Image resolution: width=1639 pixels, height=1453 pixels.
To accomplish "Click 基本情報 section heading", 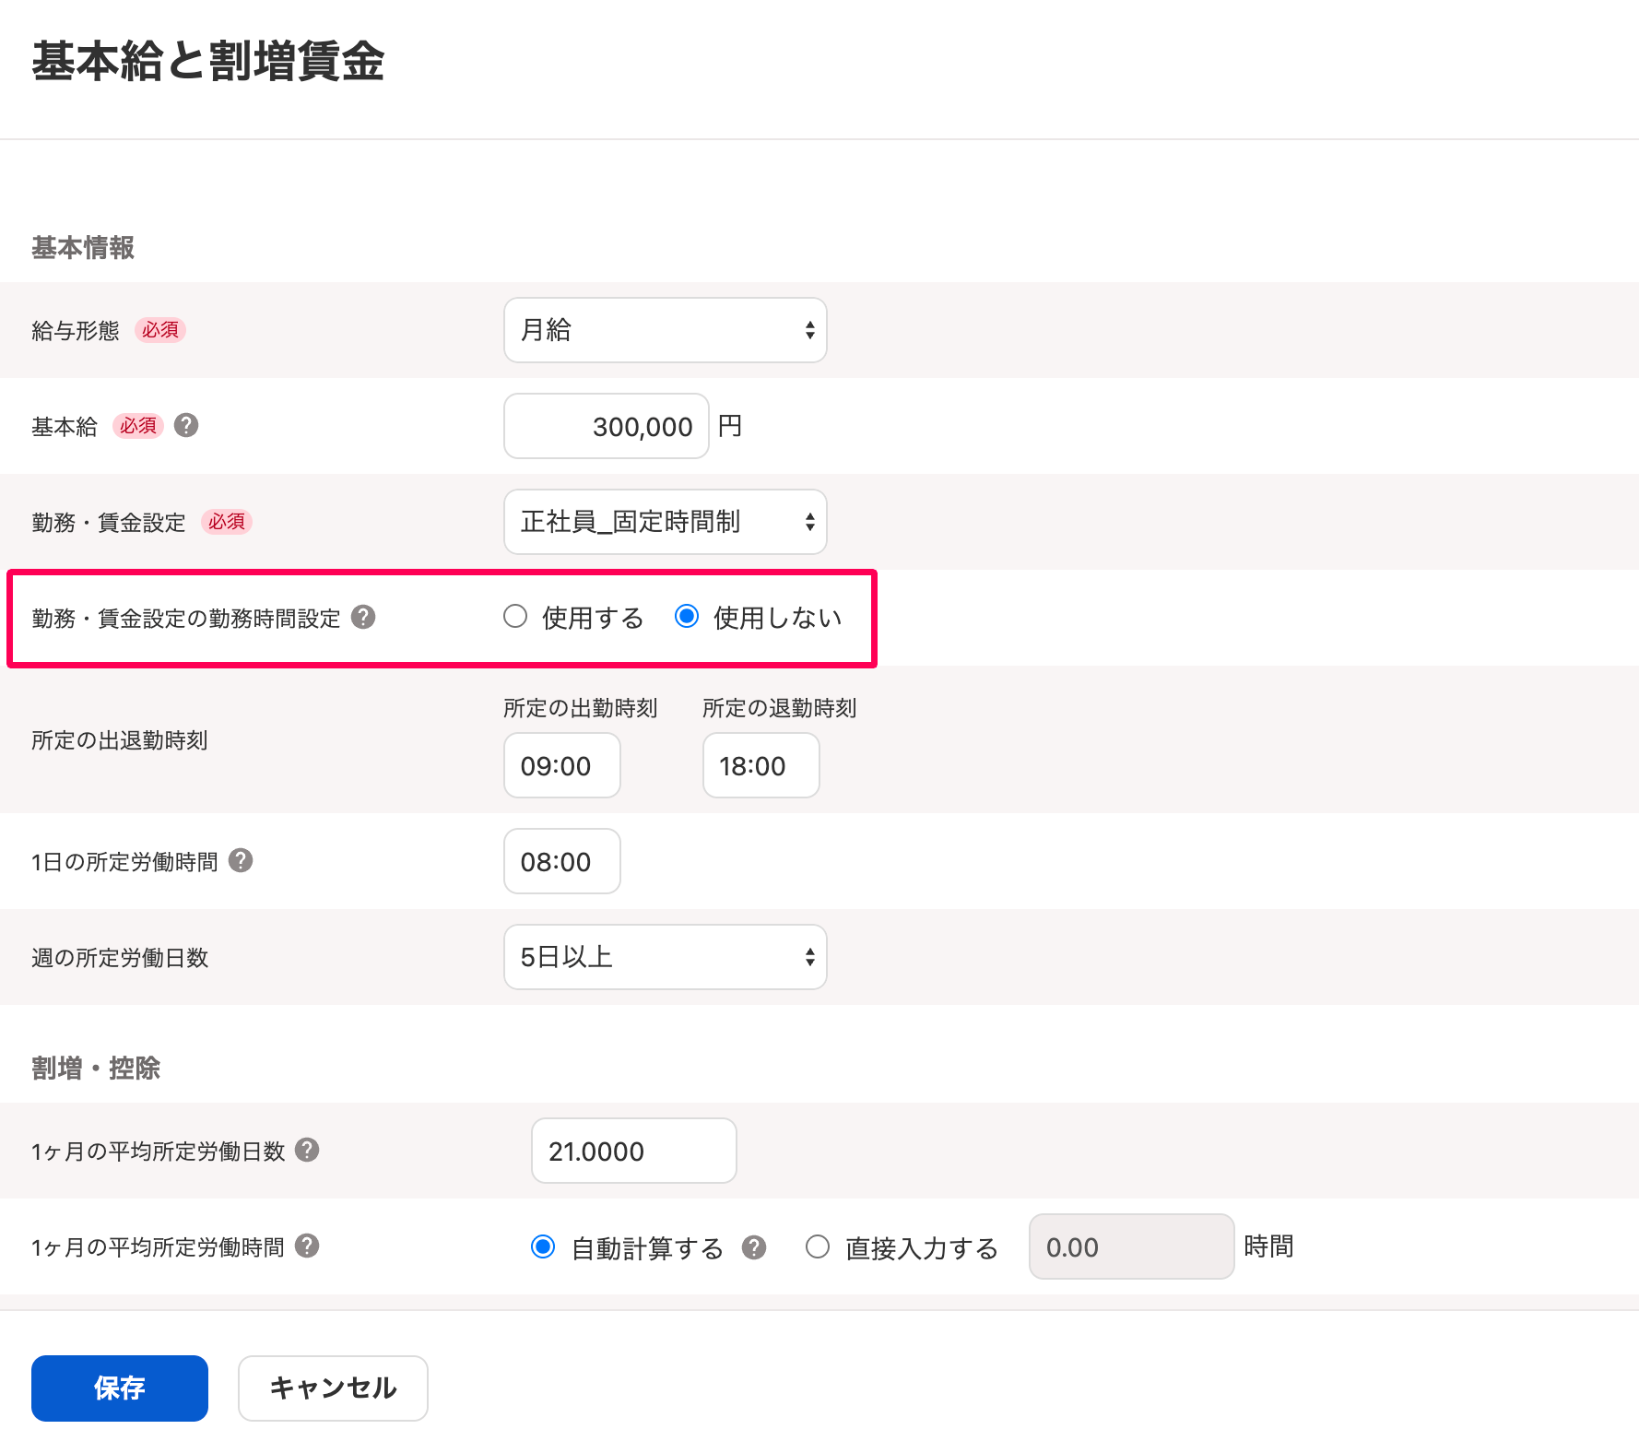I will click(x=83, y=247).
